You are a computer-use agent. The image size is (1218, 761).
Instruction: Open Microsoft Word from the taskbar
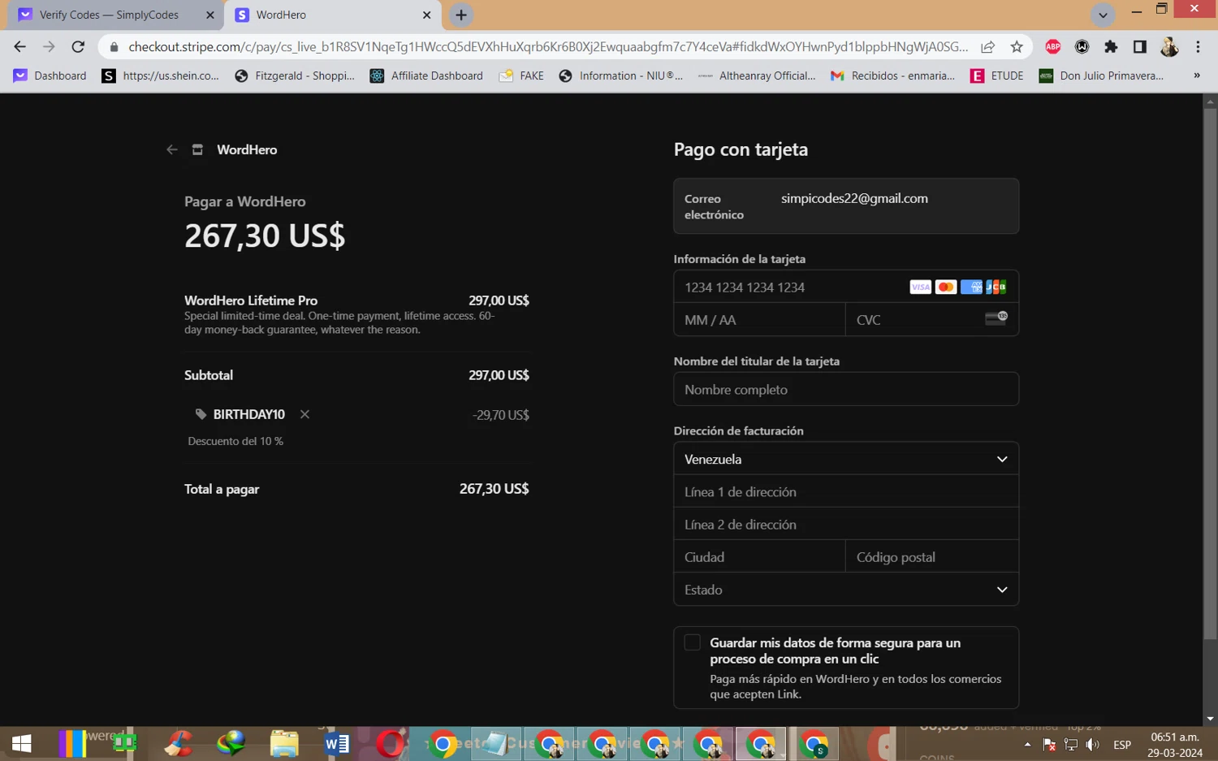tap(336, 743)
